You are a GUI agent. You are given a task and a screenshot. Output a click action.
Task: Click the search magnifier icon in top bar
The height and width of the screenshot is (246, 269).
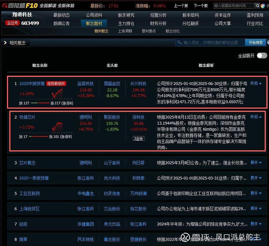coord(257,6)
